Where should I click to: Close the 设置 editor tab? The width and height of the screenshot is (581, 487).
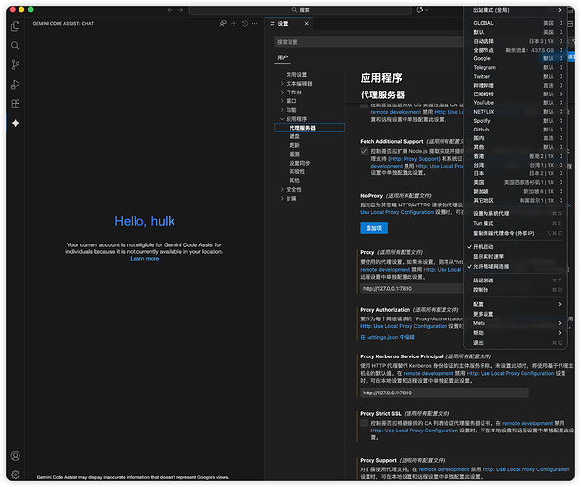coord(306,24)
